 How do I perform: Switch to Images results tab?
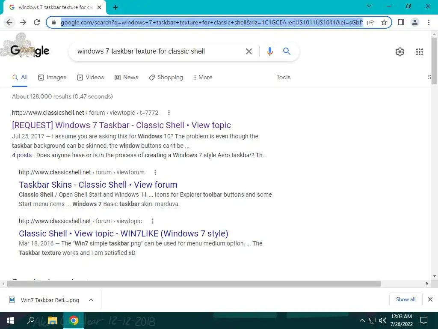[52, 78]
